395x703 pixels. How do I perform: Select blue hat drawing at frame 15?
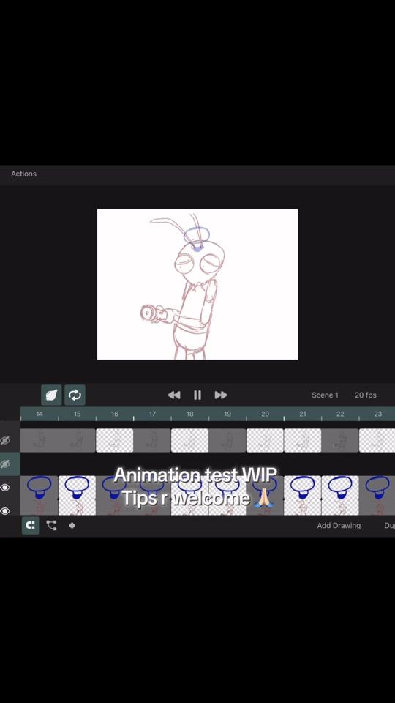pos(77,488)
